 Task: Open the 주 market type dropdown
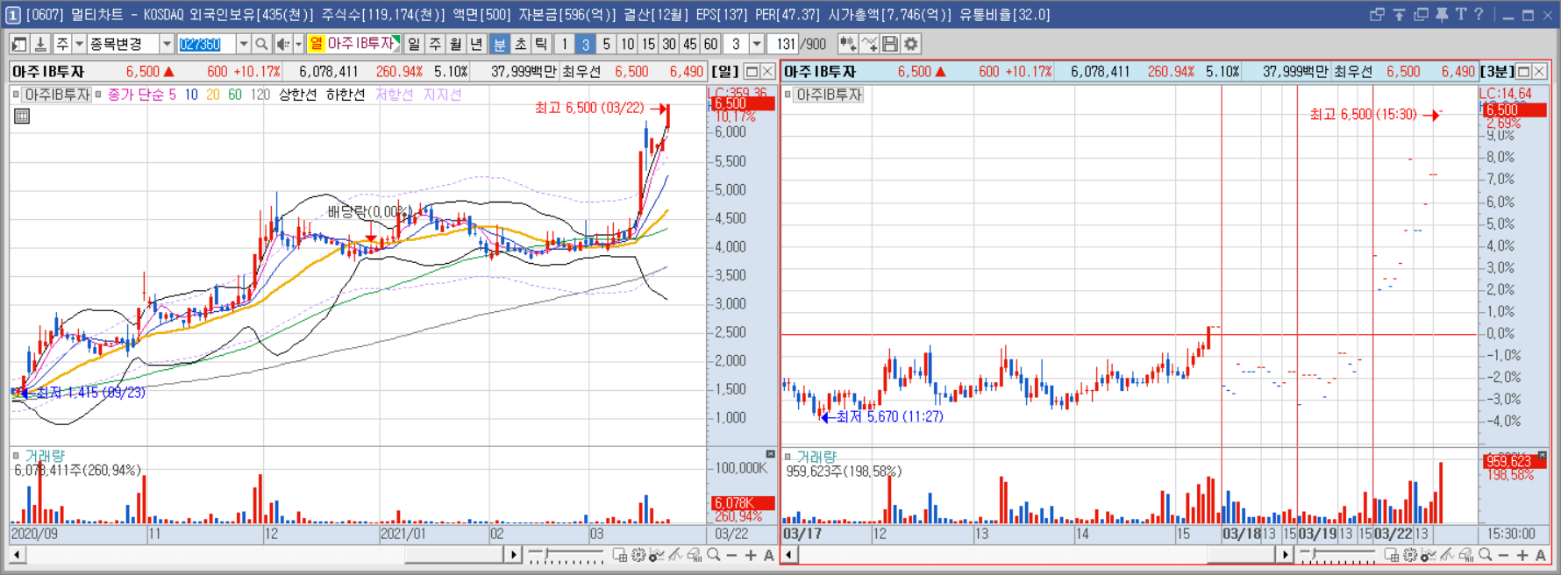(79, 44)
